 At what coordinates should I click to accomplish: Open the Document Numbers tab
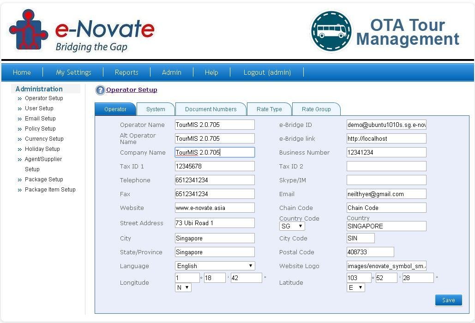pos(210,109)
